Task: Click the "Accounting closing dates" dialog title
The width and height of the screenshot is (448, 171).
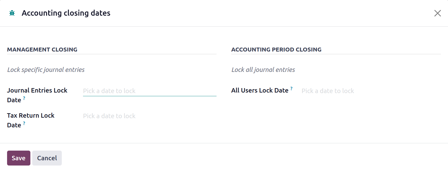Action: [66, 13]
